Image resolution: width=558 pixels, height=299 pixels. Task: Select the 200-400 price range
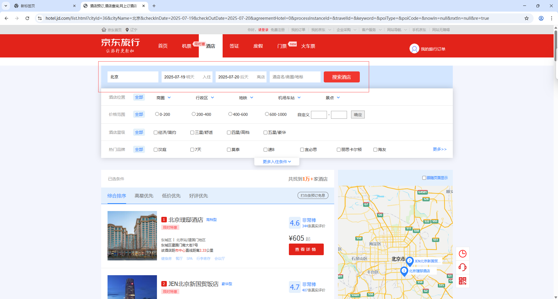click(194, 114)
